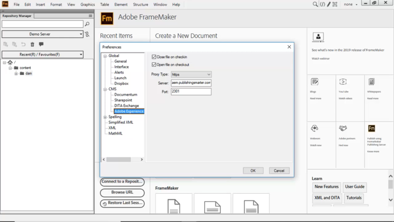This screenshot has height=222, width=394.
Task: Open the 'none' workspace dropdown
Action: click(x=350, y=4)
